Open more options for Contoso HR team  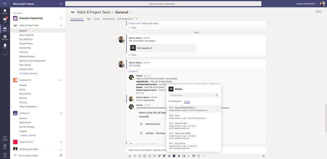coord(61,80)
